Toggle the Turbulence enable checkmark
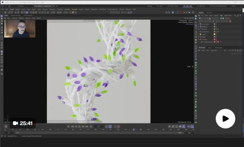Viewport: 244px width, 147px height. coord(218,32)
